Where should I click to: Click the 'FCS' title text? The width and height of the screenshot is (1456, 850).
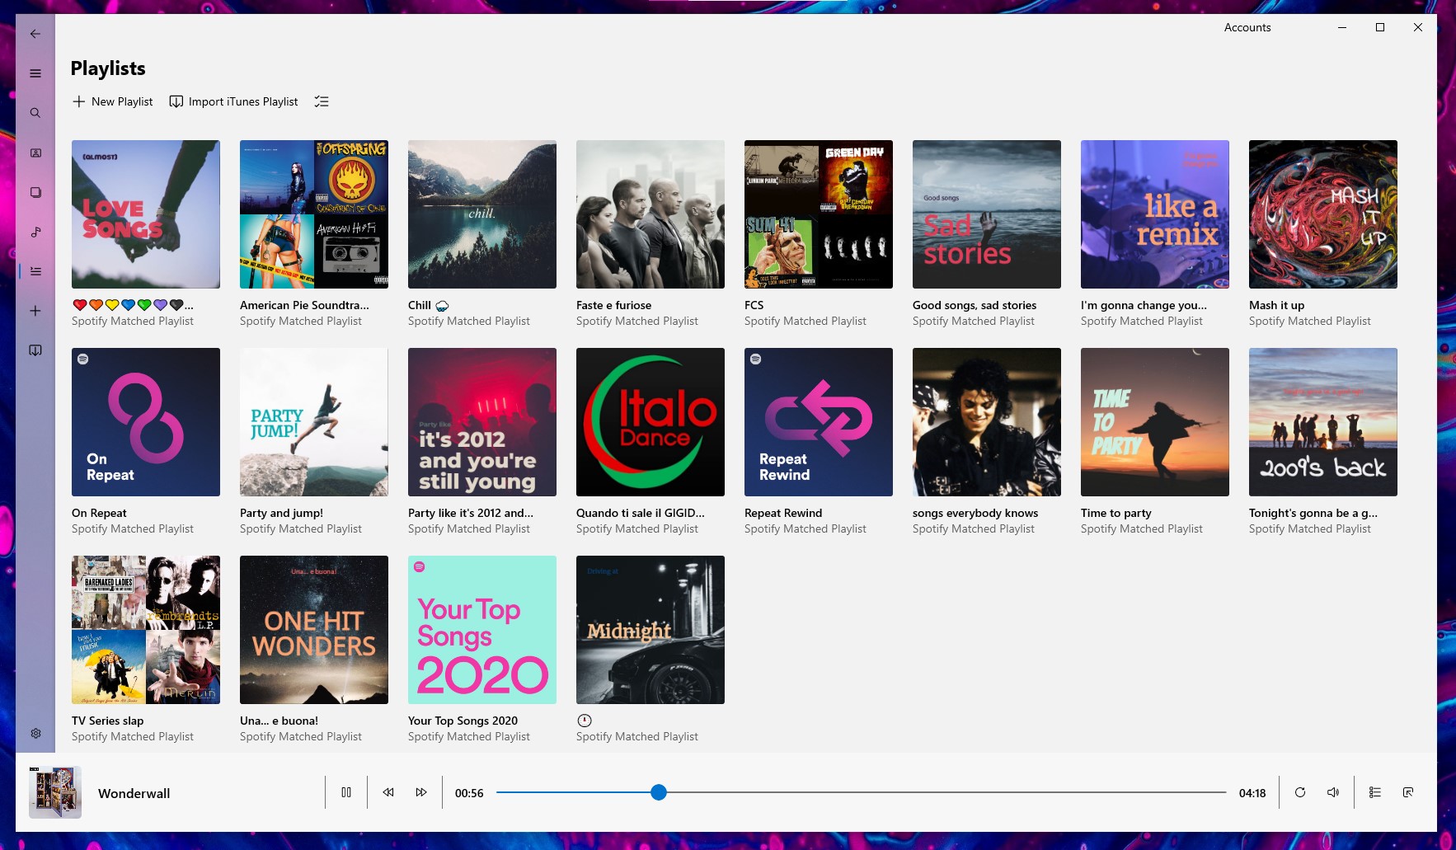[754, 305]
